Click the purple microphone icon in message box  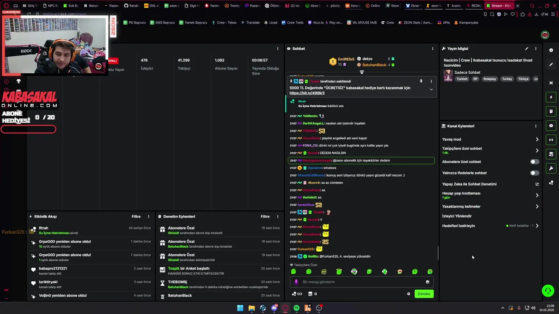tap(296, 282)
